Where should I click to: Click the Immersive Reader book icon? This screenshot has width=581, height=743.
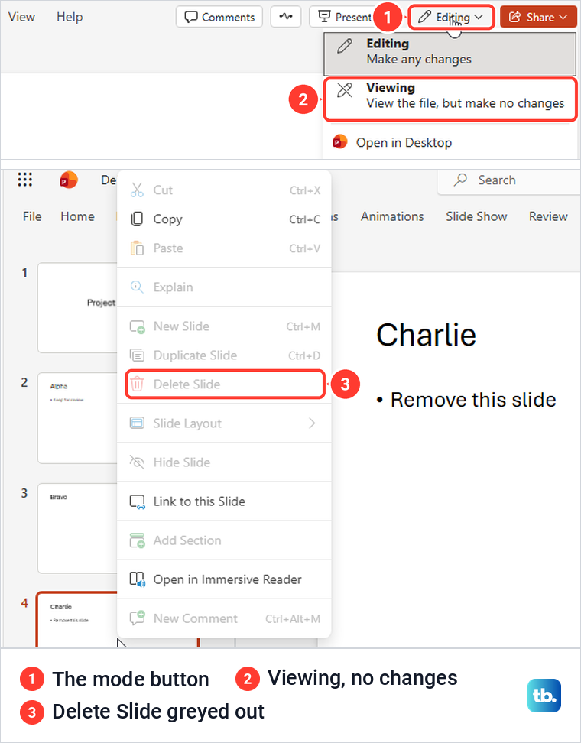(x=138, y=579)
